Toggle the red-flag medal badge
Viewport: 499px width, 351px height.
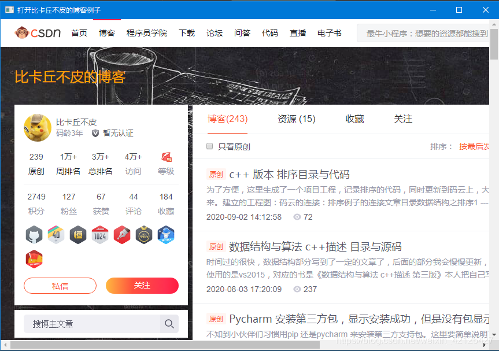coord(34,260)
